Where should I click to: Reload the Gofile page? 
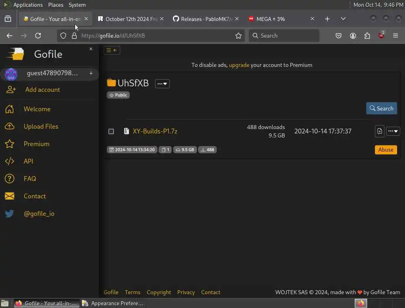[x=38, y=36]
